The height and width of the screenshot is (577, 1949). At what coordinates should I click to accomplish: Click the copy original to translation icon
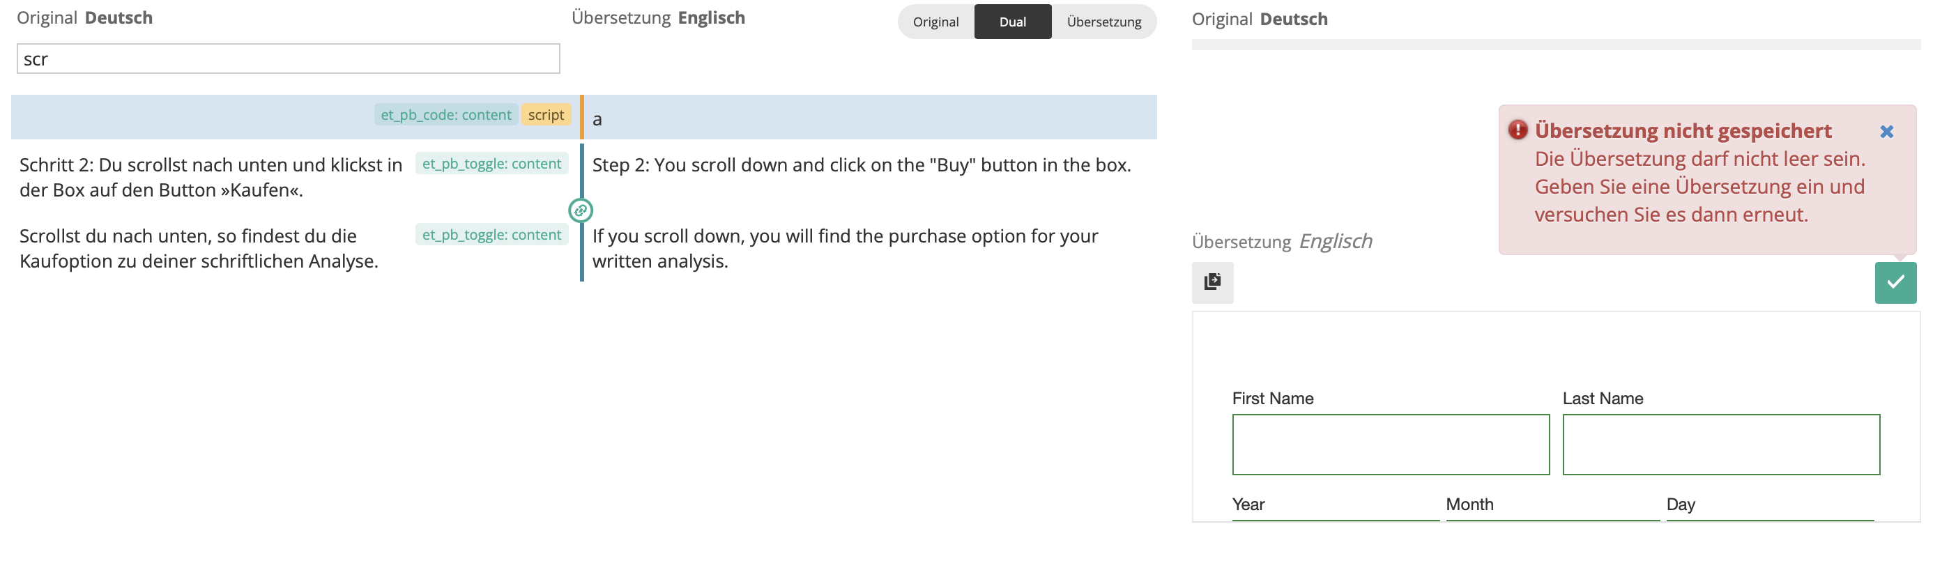pos(1212,282)
